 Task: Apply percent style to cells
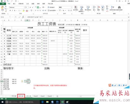(63, 10)
